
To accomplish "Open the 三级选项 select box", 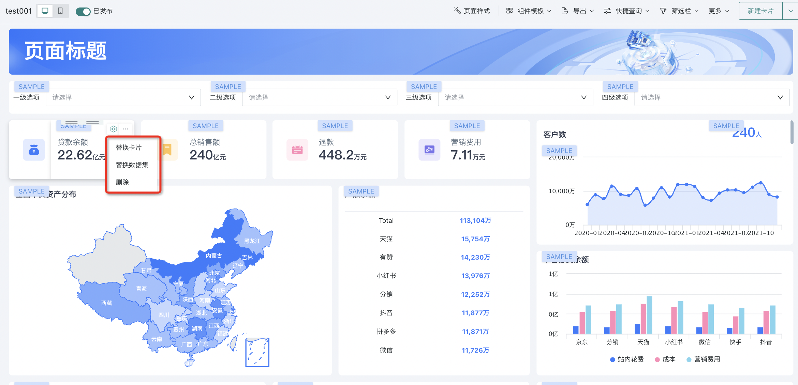I will tap(515, 97).
